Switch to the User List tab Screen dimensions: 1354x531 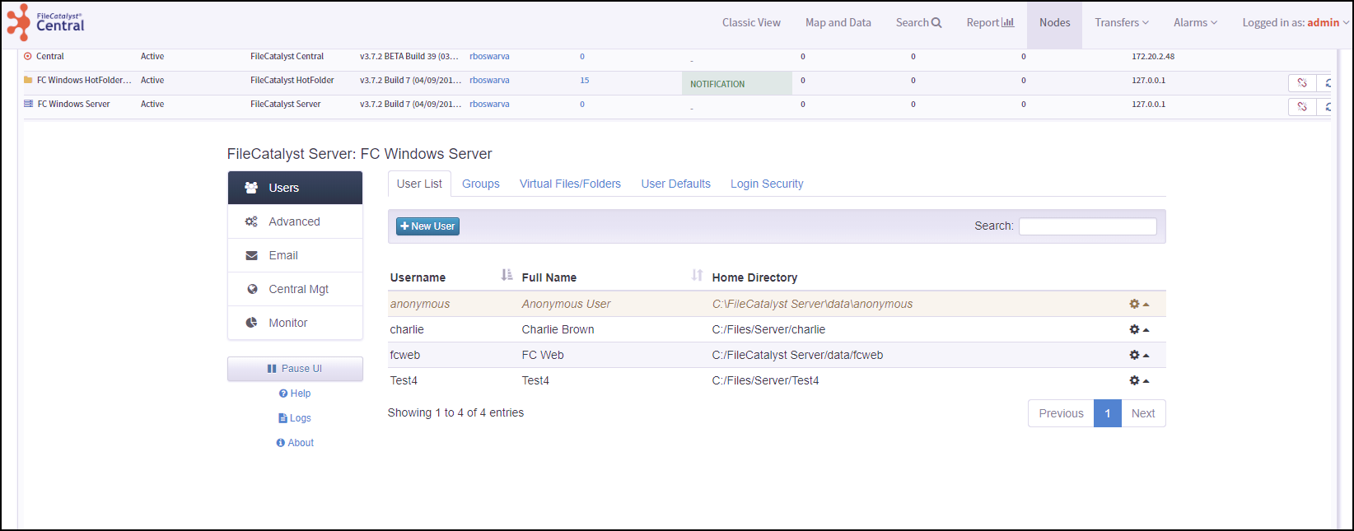coord(419,184)
